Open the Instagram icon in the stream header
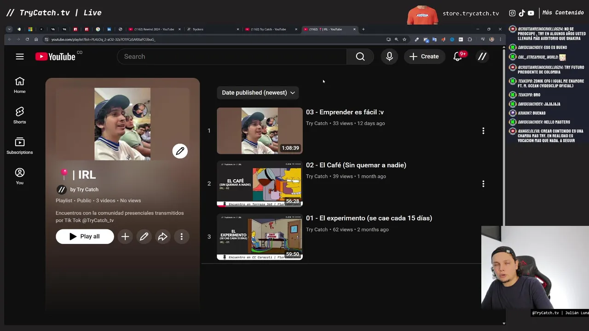589x331 pixels. (x=512, y=13)
